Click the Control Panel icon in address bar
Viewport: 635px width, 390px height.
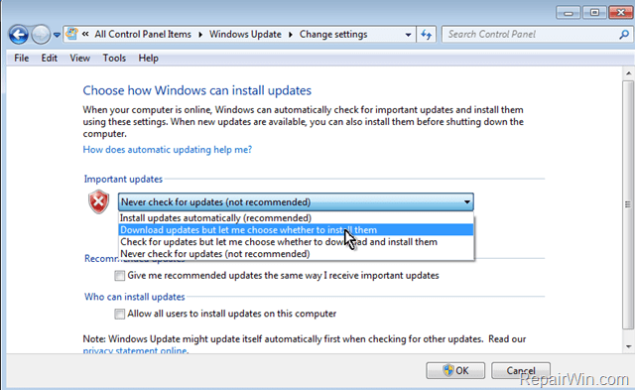click(x=71, y=34)
